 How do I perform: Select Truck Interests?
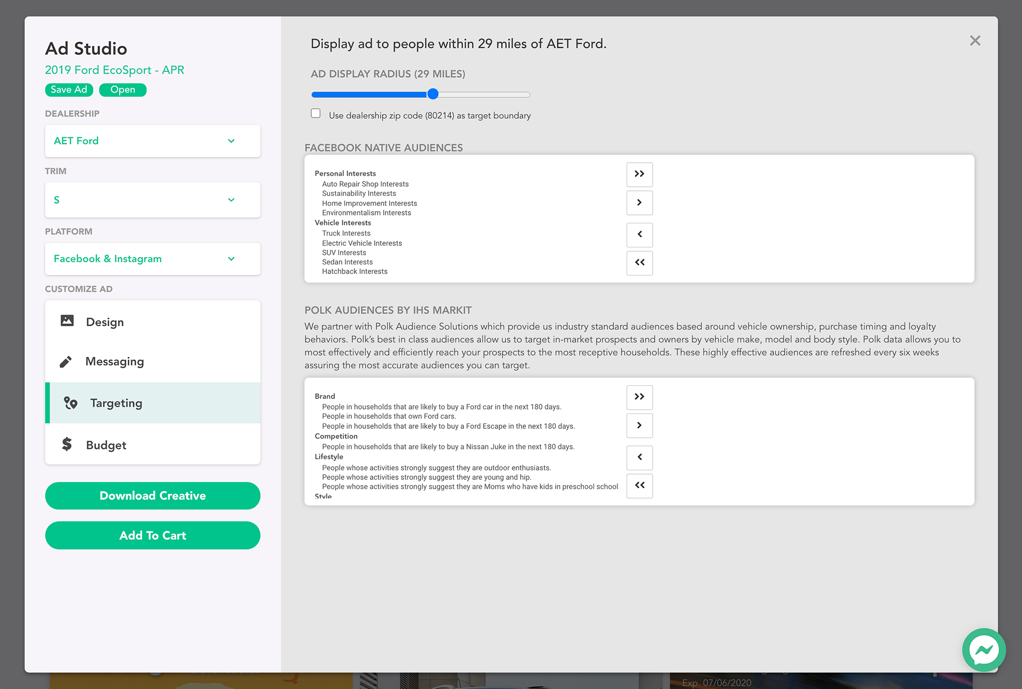tap(346, 234)
